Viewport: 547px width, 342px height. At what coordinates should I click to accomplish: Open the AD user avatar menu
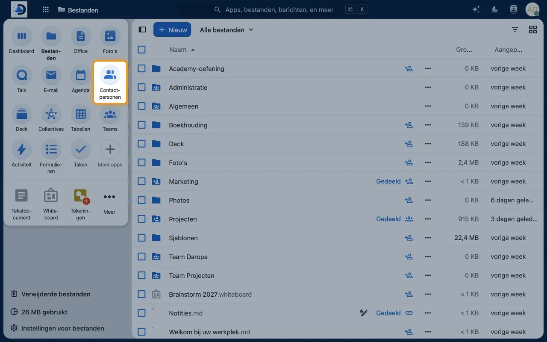click(532, 9)
